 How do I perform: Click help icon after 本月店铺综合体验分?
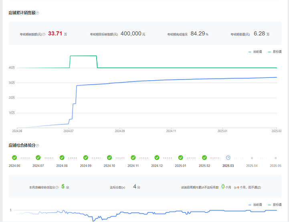pos(57,187)
